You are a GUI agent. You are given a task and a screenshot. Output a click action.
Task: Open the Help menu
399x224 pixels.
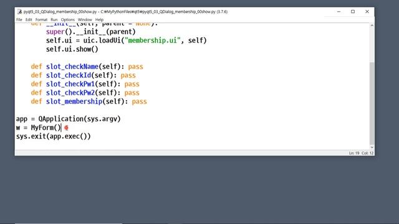coord(99,19)
